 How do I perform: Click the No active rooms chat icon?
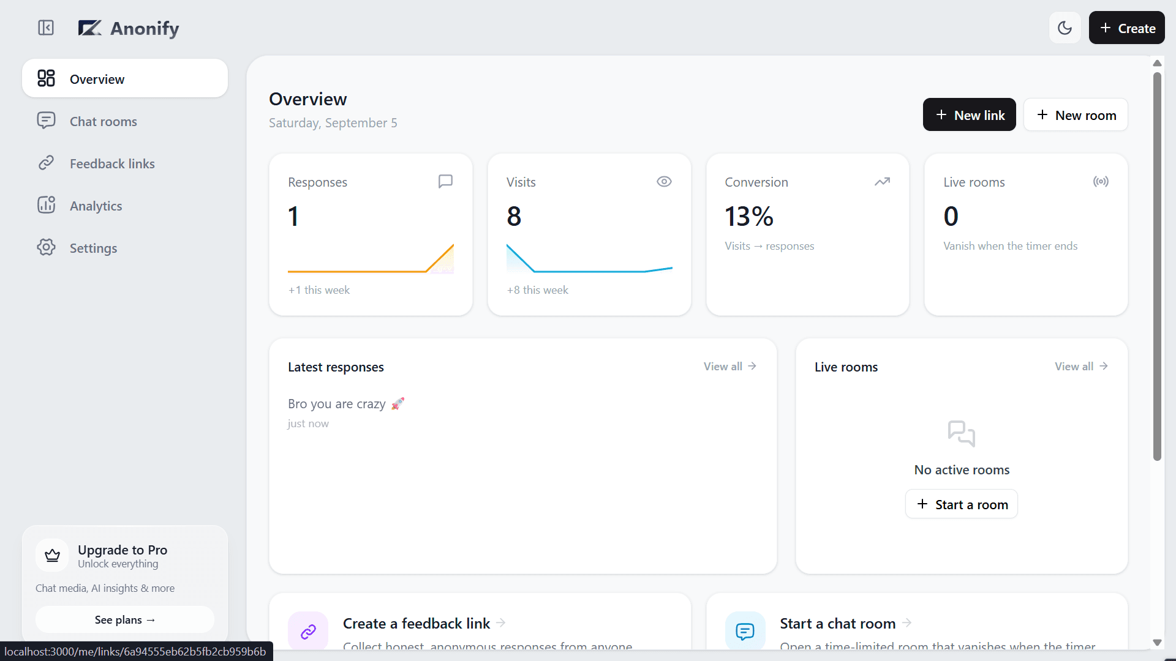click(961, 433)
